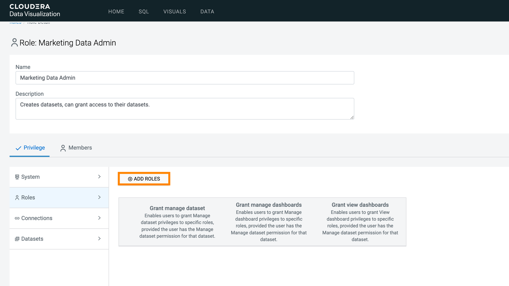Screen dimensions: 509x286
Task: Expand the Connections section chevron
Action: (99, 218)
